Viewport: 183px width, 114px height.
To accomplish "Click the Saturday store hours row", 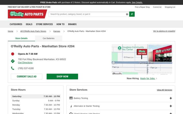I will click(36, 96).
